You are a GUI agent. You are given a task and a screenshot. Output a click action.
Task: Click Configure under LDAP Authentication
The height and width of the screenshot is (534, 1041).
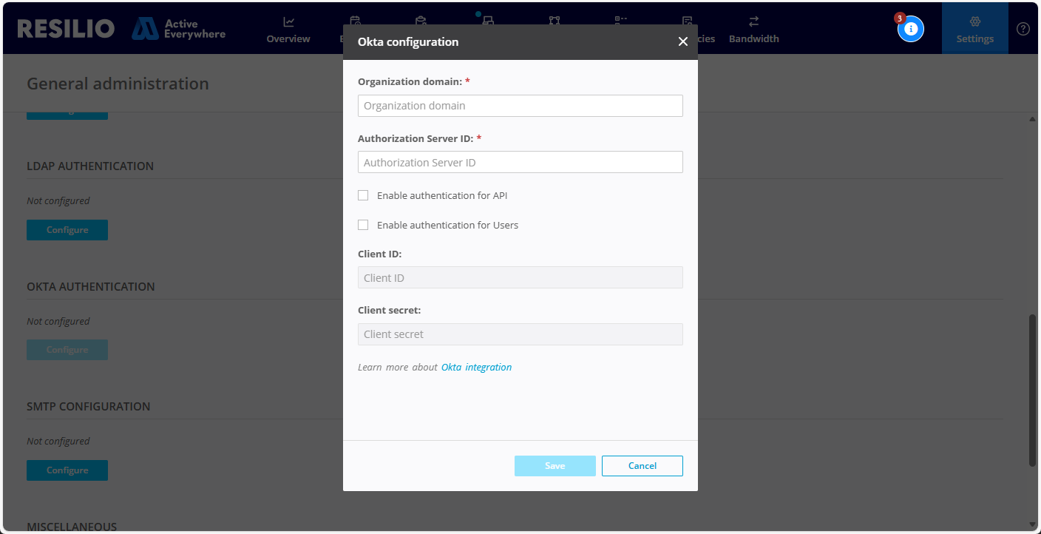click(67, 230)
